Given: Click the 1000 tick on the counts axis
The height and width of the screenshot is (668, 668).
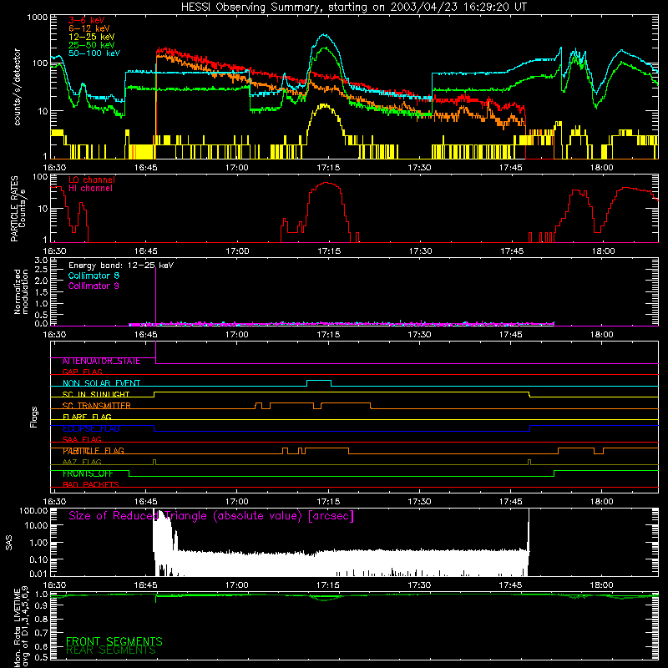Looking at the screenshot, I should pyautogui.click(x=38, y=18).
